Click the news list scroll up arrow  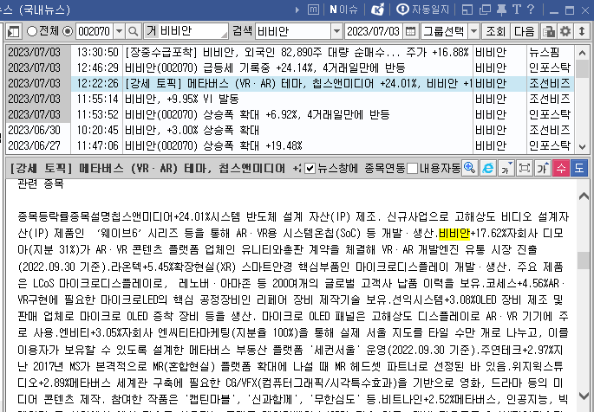point(582,53)
